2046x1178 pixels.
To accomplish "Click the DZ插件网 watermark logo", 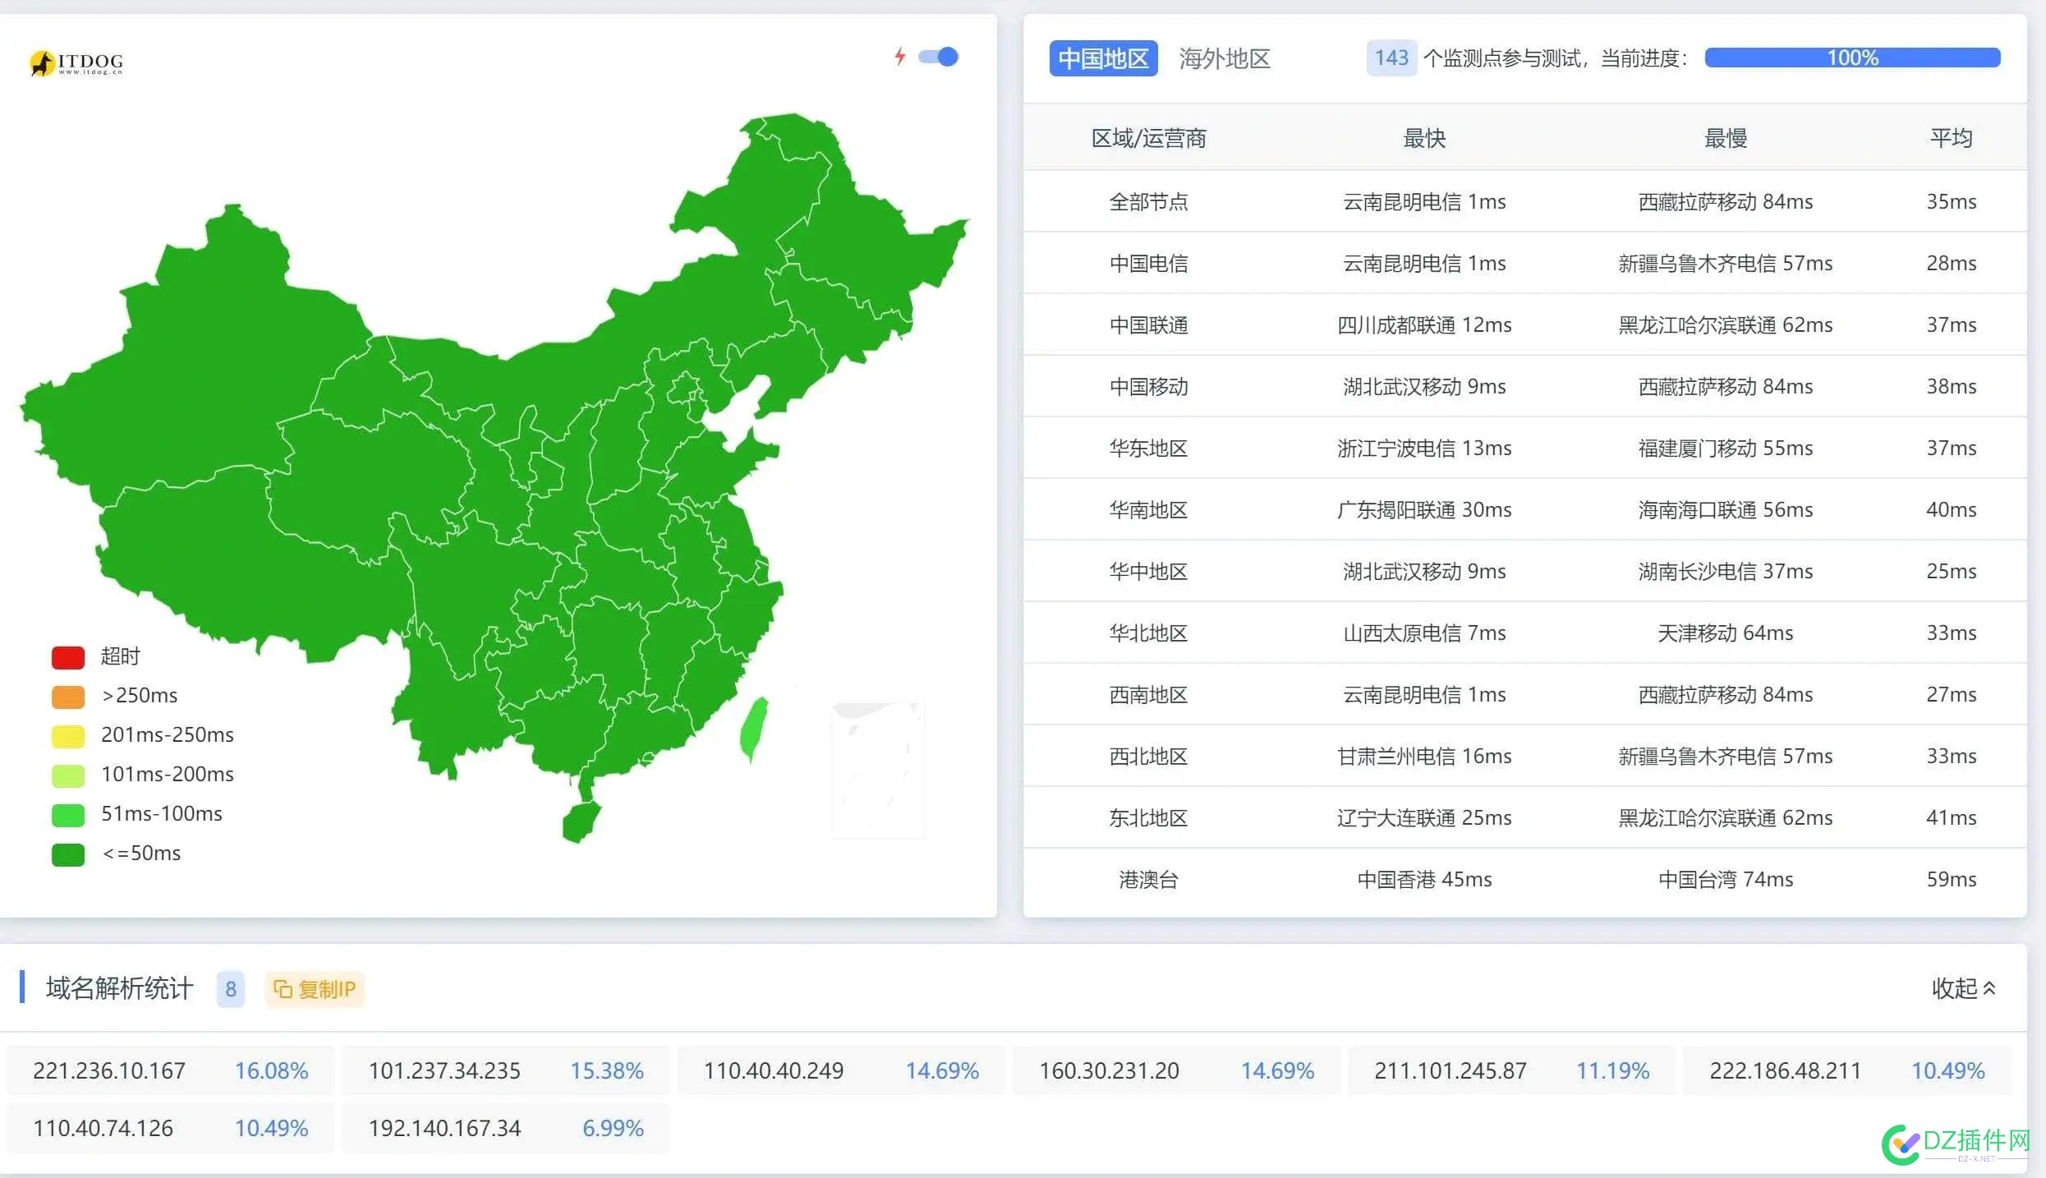I will 1956,1143.
